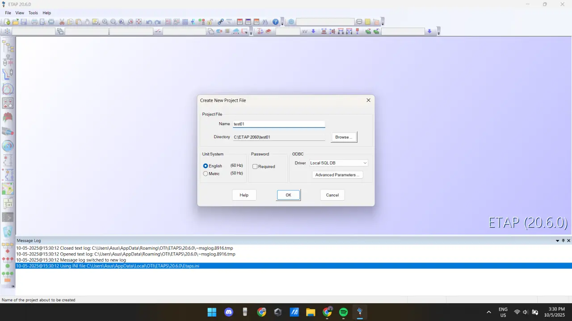The width and height of the screenshot is (572, 321).
Task: Select the 'Closed text log' message row
Action: pos(294,248)
